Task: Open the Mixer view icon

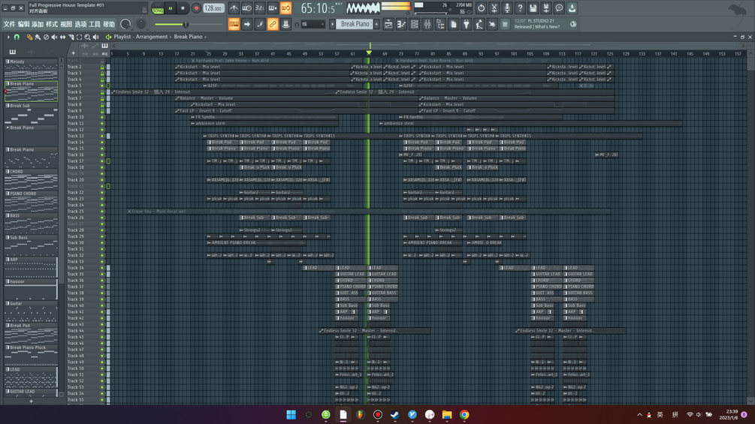Action: coord(427,24)
